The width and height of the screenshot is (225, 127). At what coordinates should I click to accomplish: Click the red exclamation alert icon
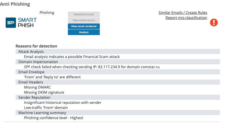[214, 23]
